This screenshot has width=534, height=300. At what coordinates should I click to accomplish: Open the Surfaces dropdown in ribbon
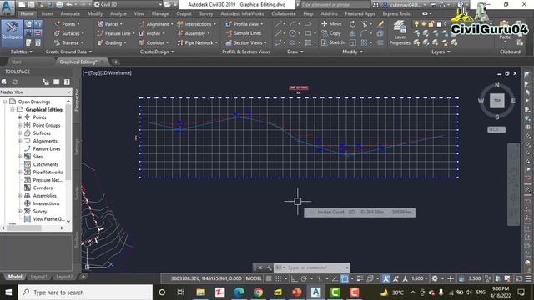pyautogui.click(x=69, y=33)
